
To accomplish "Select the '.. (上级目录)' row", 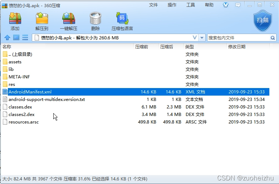I will [136, 54].
